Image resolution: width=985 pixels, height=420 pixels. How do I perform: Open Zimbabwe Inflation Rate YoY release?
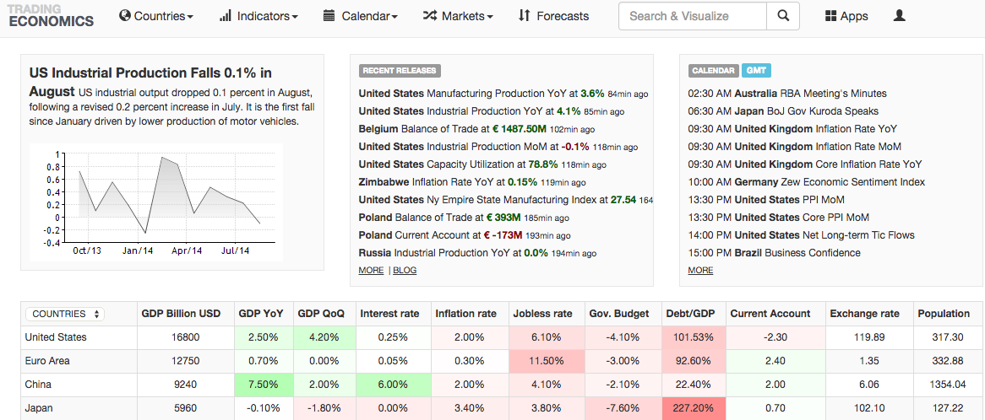point(472,182)
